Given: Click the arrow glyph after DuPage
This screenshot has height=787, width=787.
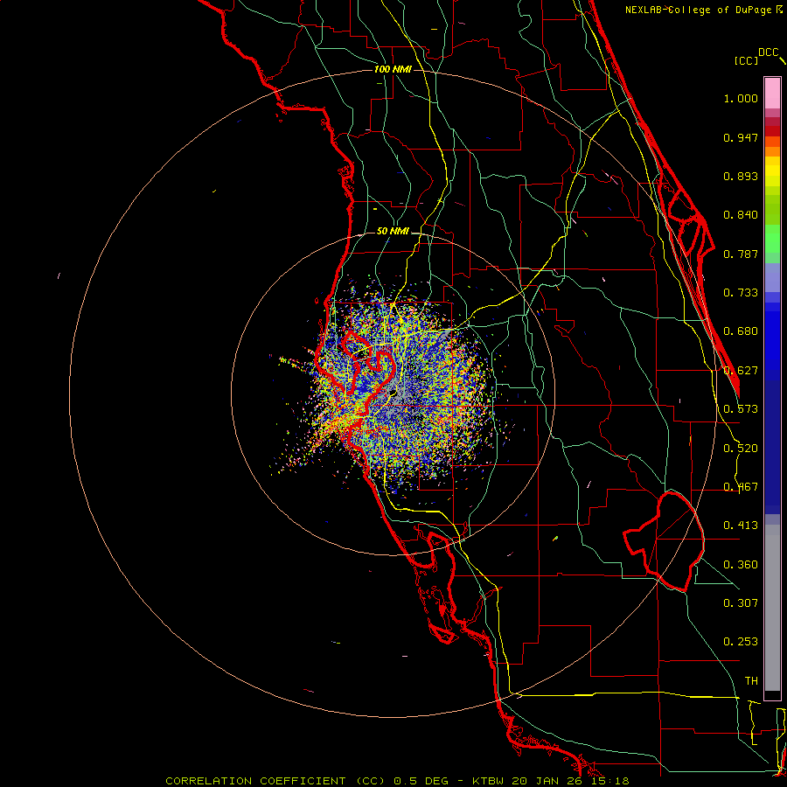Looking at the screenshot, I should (779, 10).
